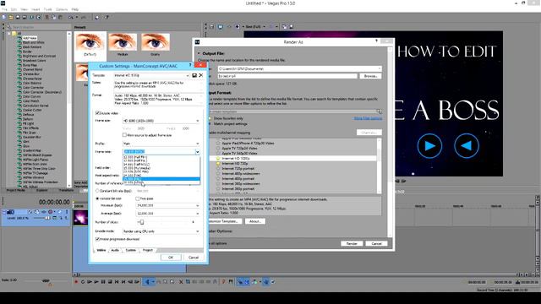Open the Template dropdown in Custom Settings

click(188, 75)
